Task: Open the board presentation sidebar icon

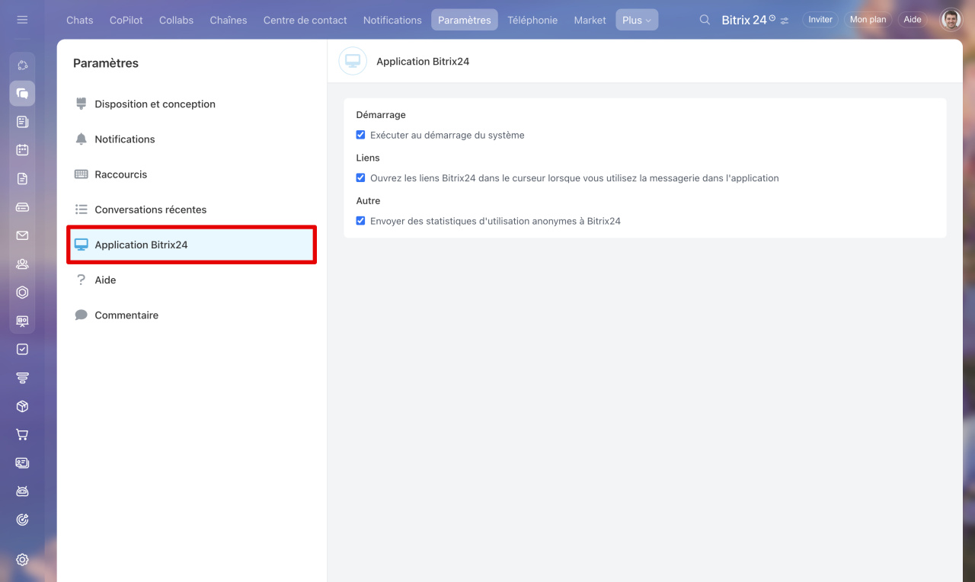Action: coord(22,321)
